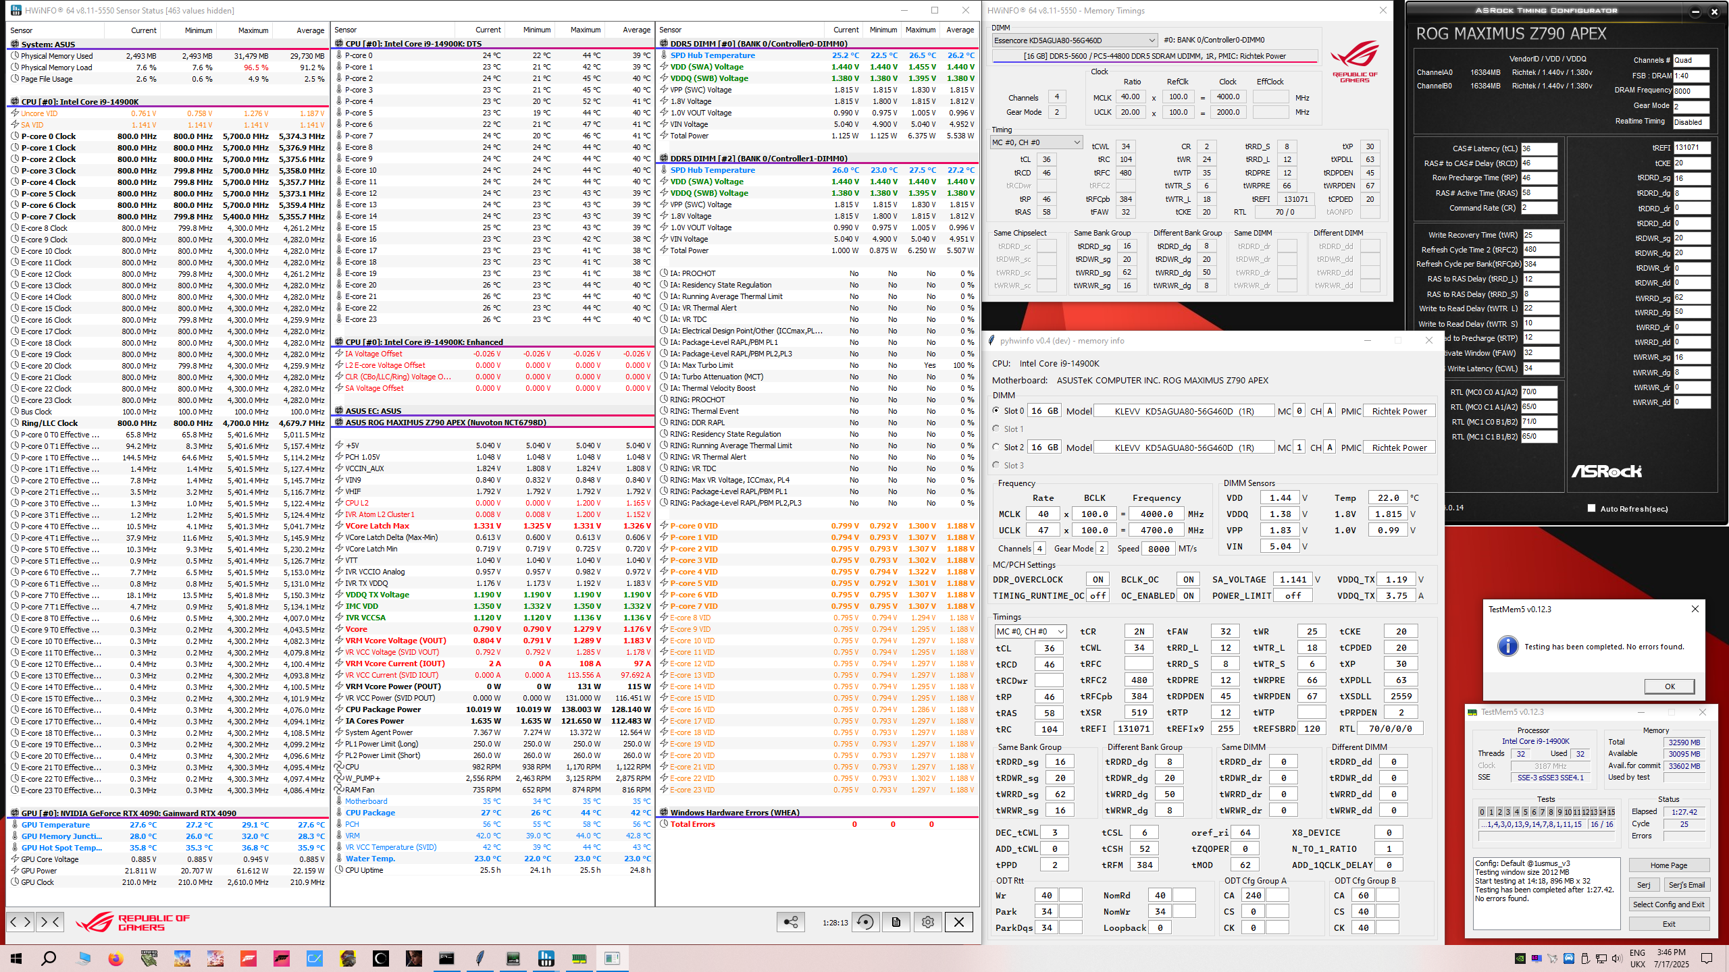Toggle the Auto Refresh(sec) checkbox in ASRock
This screenshot has width=1729, height=972.
pos(1591,508)
